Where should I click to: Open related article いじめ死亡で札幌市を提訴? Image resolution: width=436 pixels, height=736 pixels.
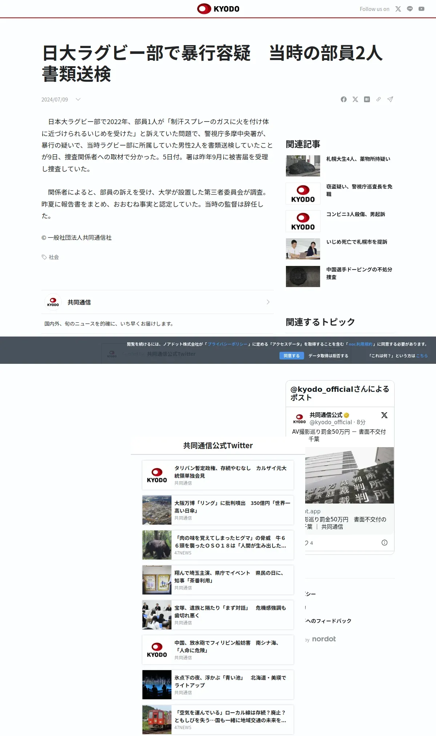[357, 242]
